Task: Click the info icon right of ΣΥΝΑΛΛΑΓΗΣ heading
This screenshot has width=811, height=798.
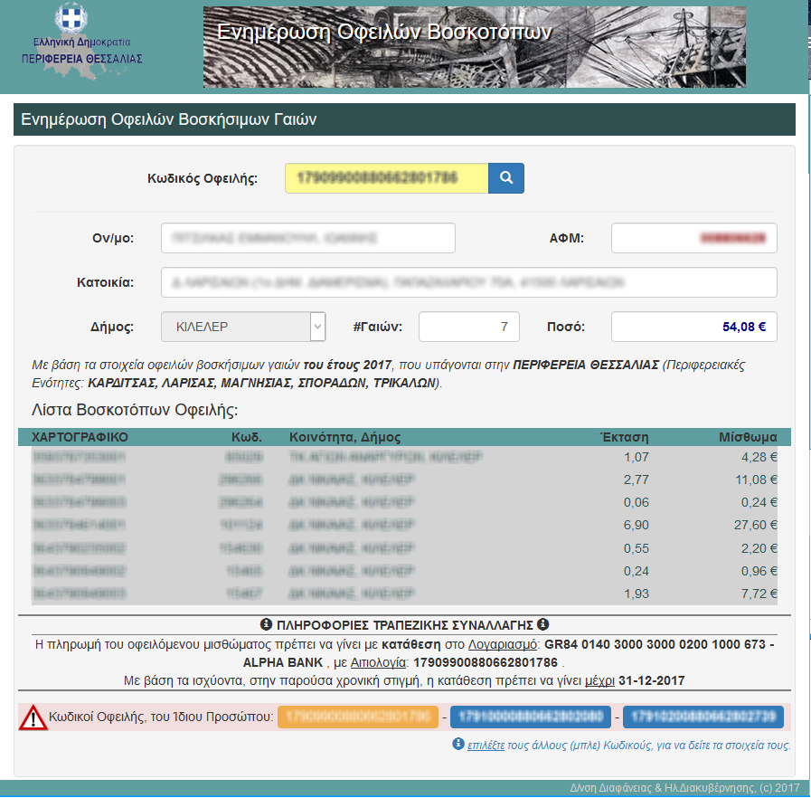Action: 542,624
